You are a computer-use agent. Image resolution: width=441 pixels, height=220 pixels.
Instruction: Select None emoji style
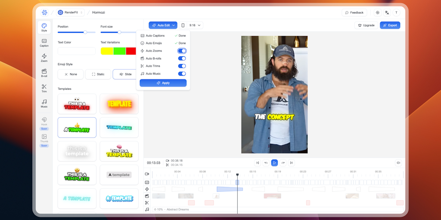coord(71,74)
